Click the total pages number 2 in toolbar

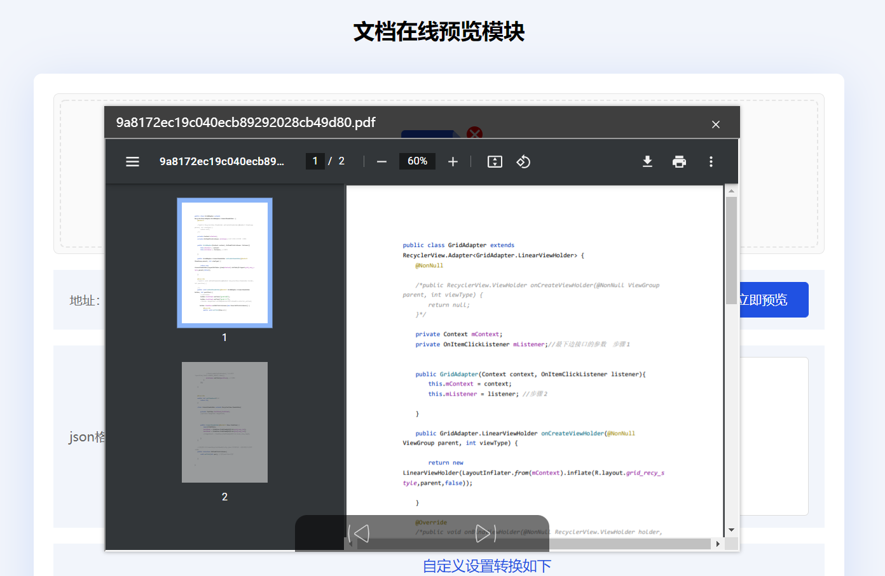pos(341,161)
